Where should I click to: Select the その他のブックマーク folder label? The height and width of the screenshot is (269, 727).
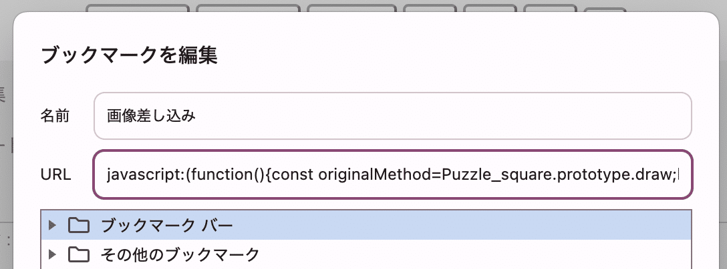tap(179, 254)
